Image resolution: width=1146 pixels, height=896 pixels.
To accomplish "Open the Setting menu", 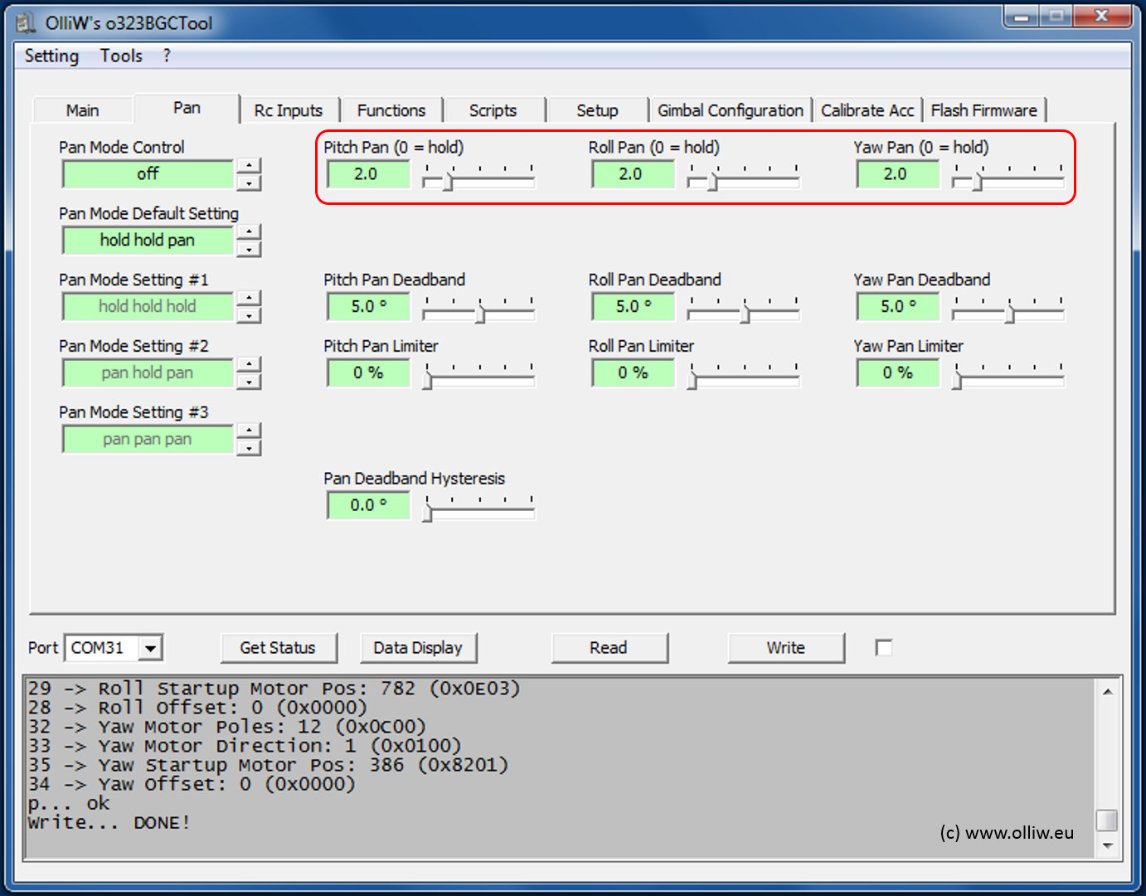I will 51,56.
